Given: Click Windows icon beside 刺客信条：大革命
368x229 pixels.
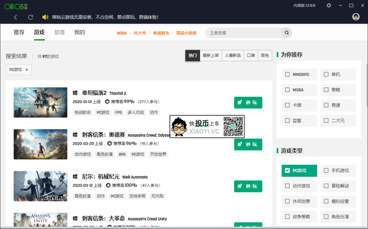Looking at the screenshot, I should 75,218.
